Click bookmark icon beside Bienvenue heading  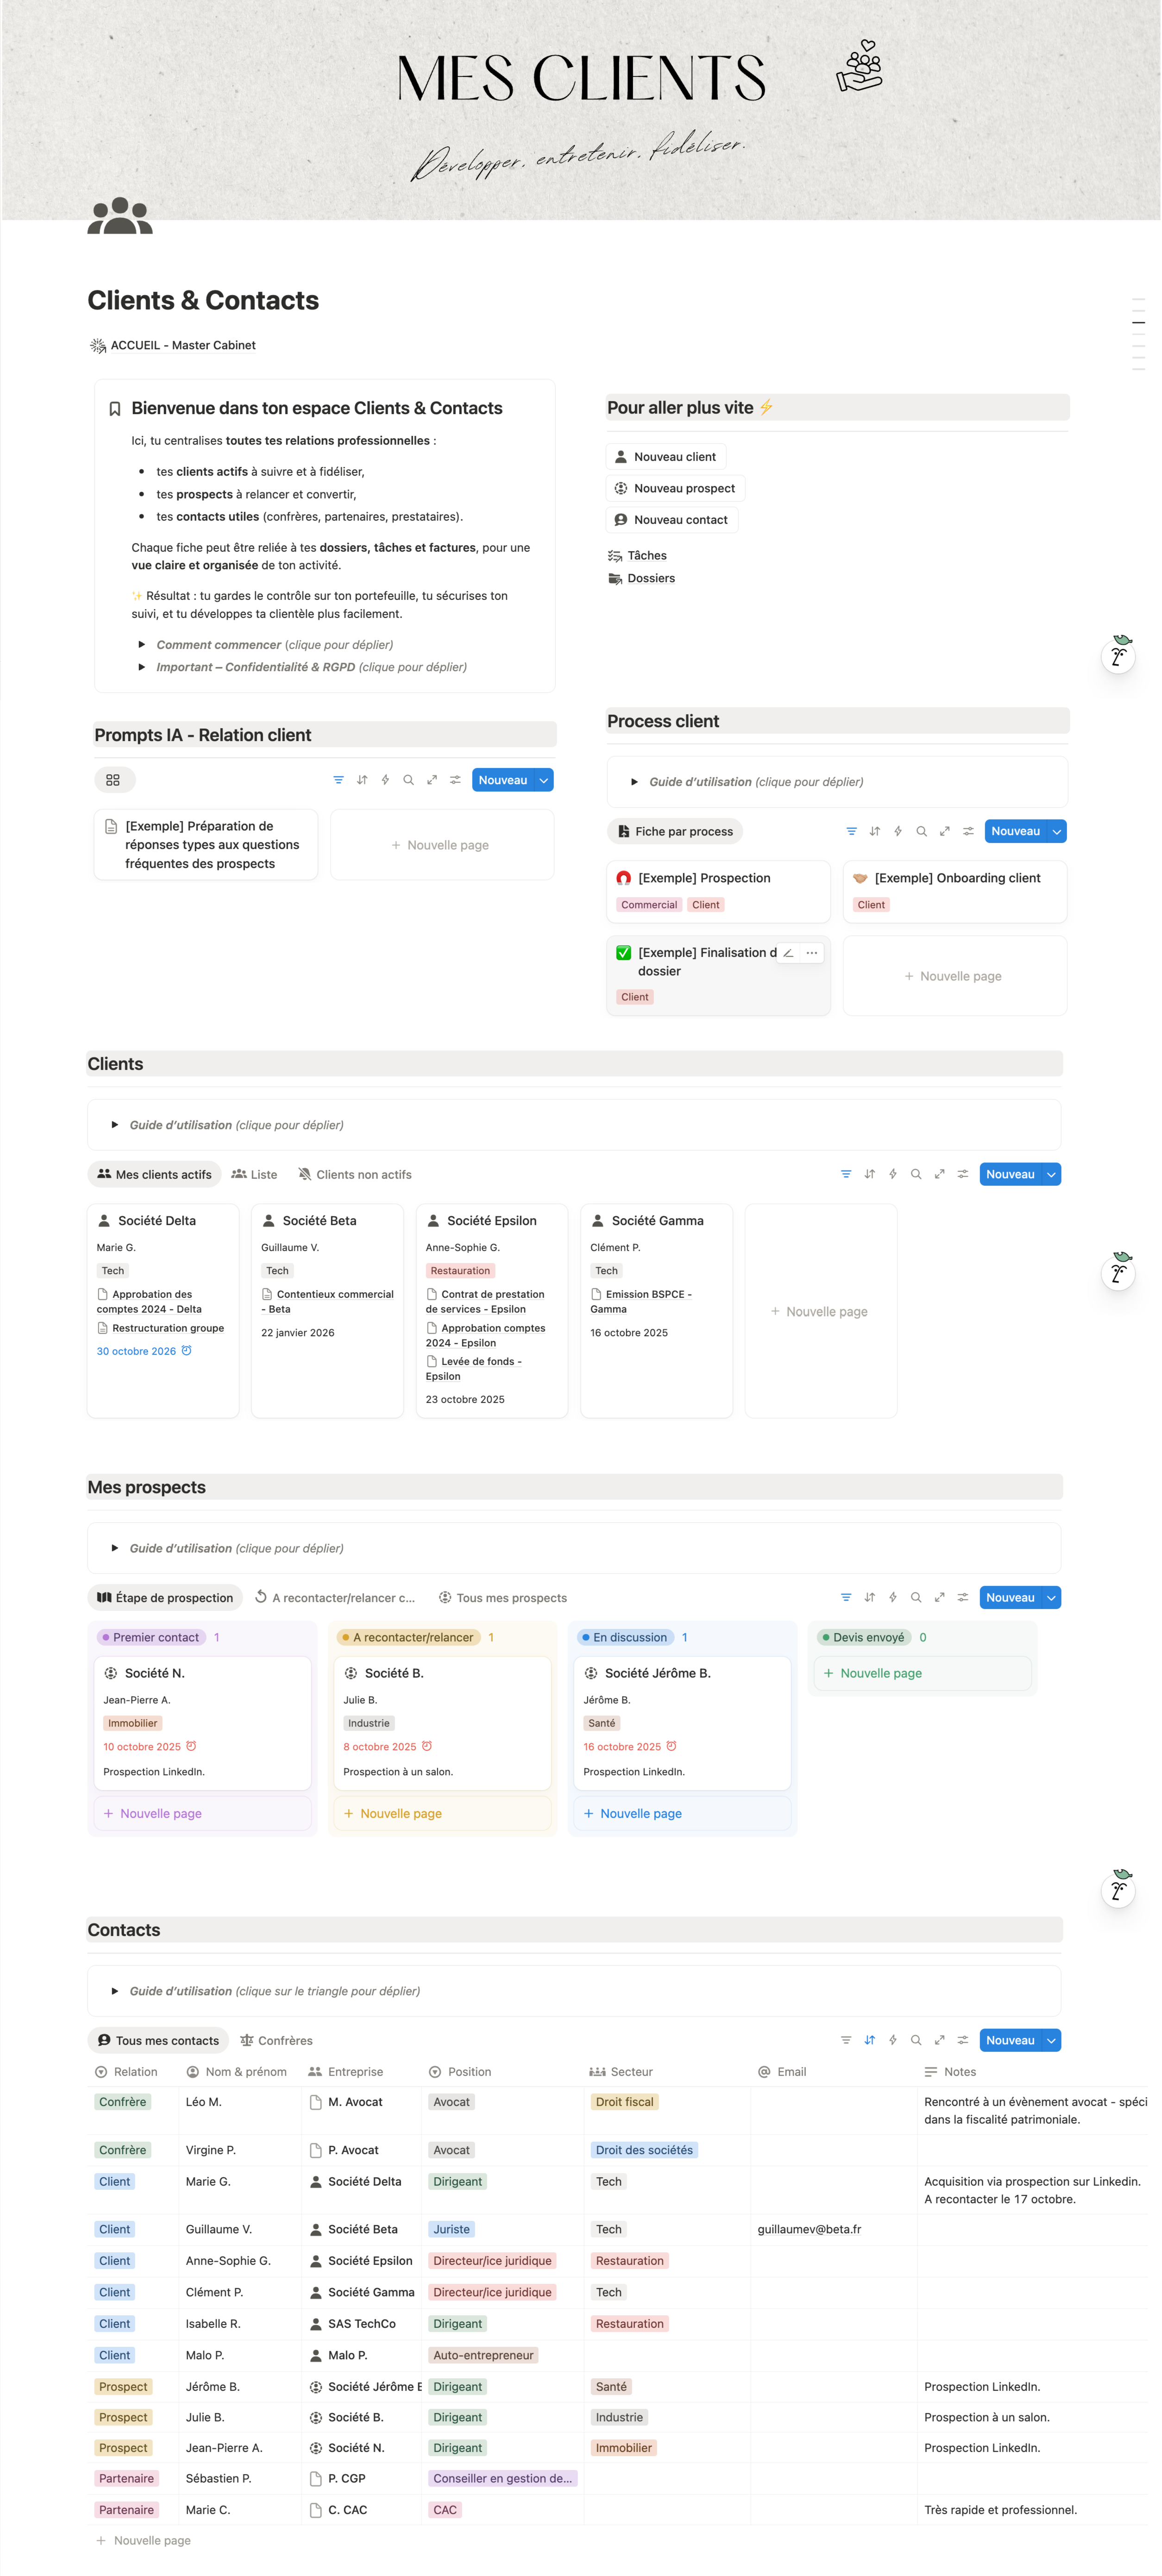[115, 409]
